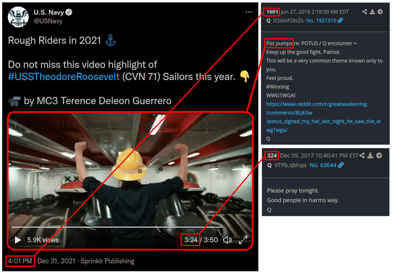Play the Rough Riders video
Image resolution: width=393 pixels, height=275 pixels.
pos(18,240)
